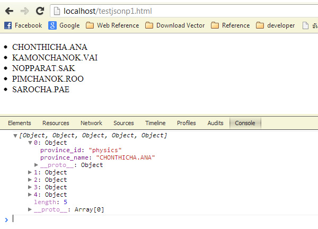Image resolution: width=318 pixels, height=229 pixels.
Task: Collapse the top-level Object array
Action: tap(15, 136)
